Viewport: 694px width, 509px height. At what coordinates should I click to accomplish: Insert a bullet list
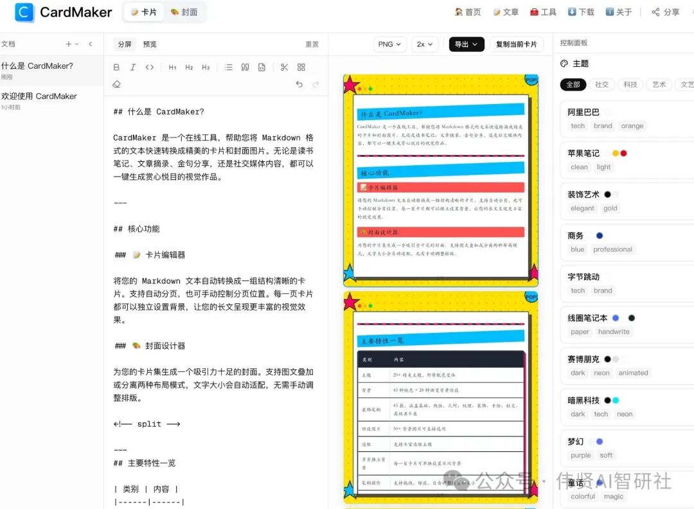[x=228, y=67]
